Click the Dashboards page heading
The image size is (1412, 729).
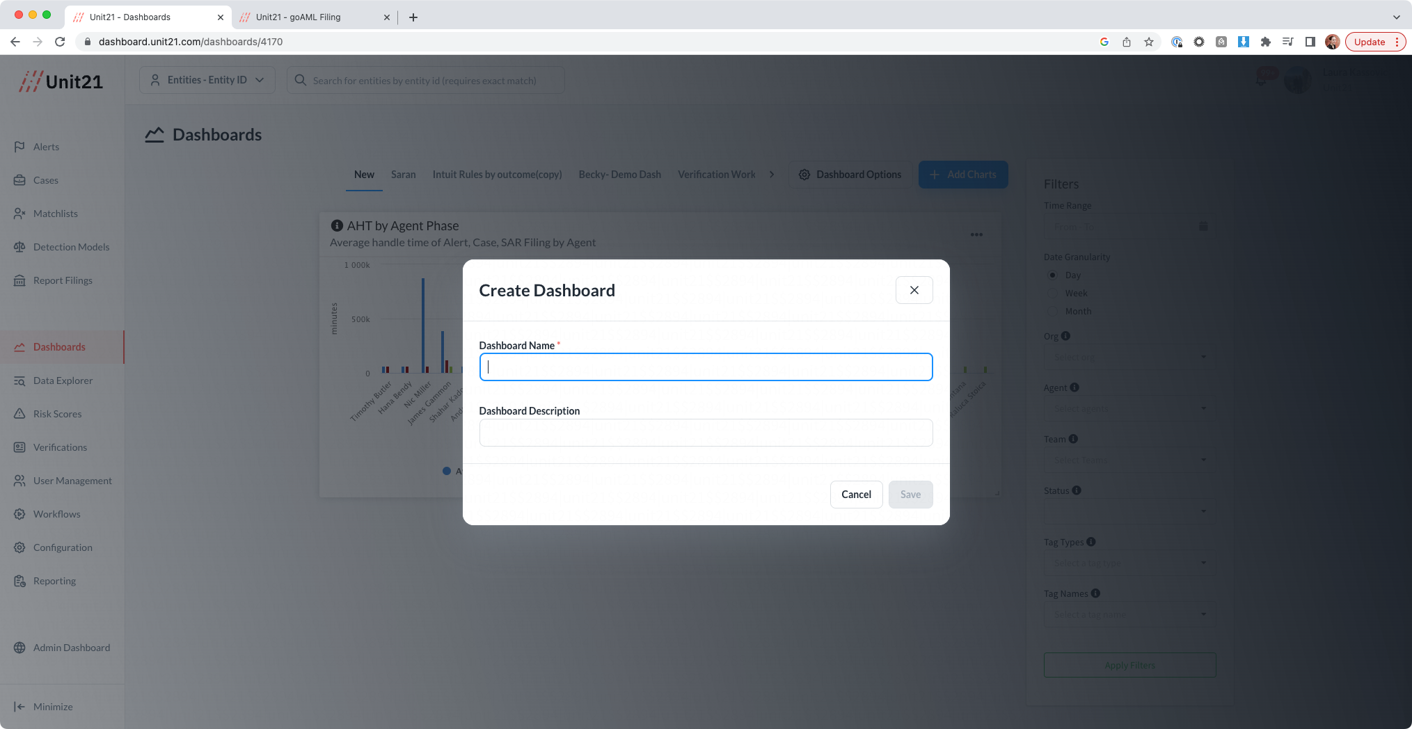[217, 135]
